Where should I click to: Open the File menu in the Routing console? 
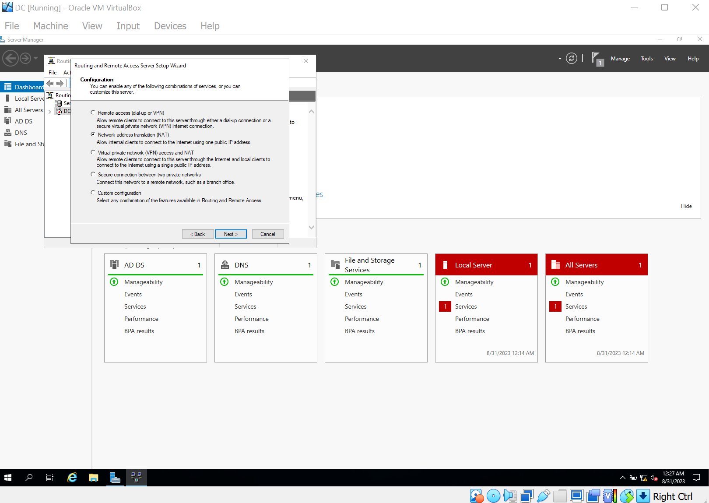pos(52,73)
